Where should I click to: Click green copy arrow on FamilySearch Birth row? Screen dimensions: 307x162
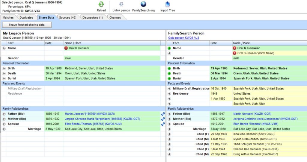pyautogui.click(x=169, y=68)
